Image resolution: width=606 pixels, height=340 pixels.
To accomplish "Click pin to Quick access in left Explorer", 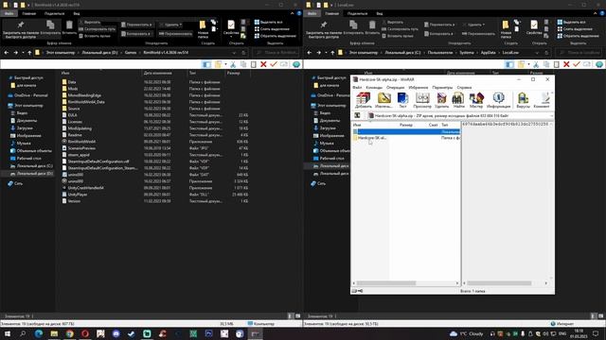I will tap(21, 29).
